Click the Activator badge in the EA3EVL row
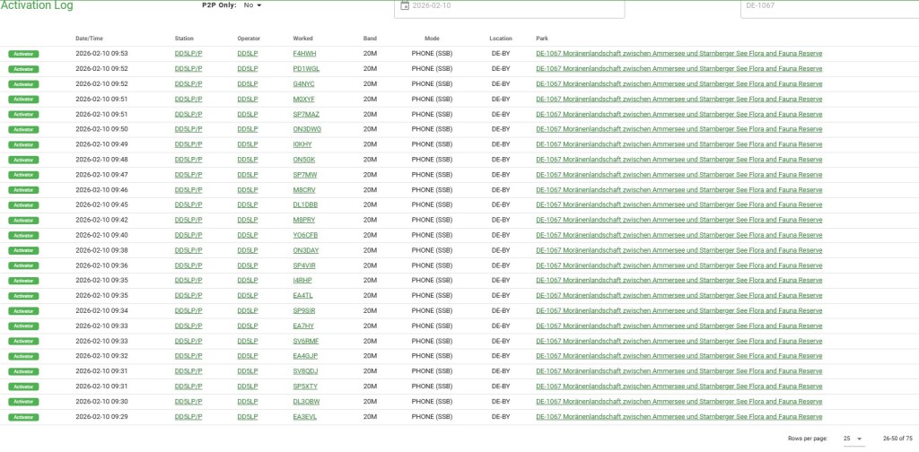The width and height of the screenshot is (919, 452). pyautogui.click(x=23, y=417)
